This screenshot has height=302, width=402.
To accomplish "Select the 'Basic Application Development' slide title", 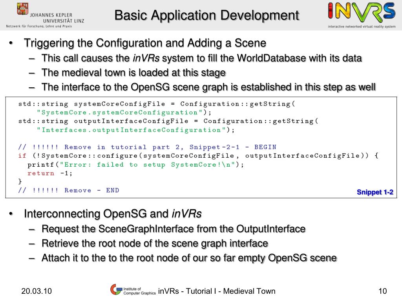I will pos(206,15).
